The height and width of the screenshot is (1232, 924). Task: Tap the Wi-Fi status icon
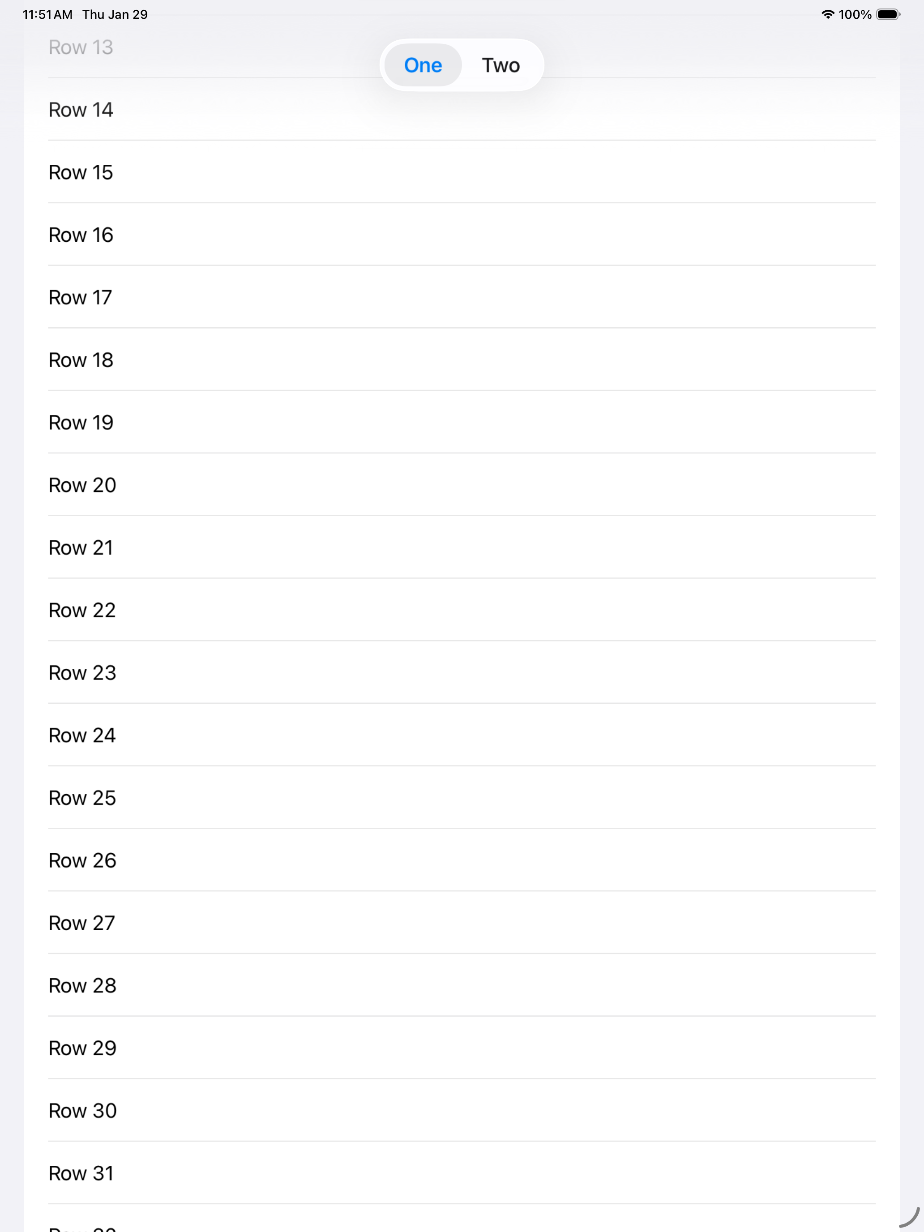point(828,14)
